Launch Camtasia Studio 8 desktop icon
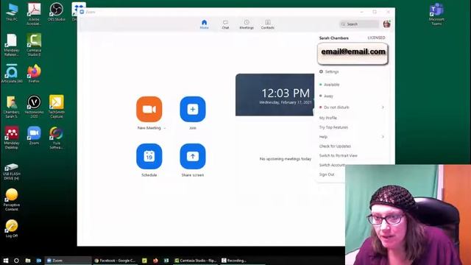 (x=34, y=45)
